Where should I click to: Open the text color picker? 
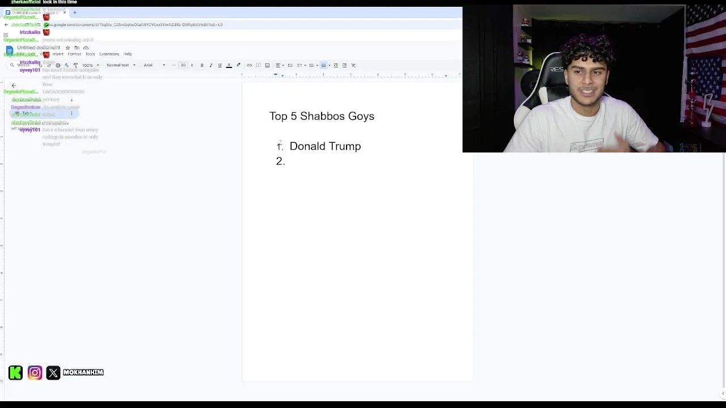coord(229,65)
